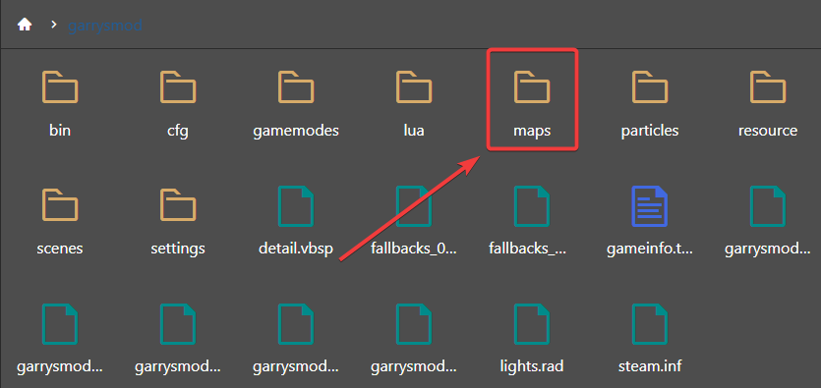
Task: Open the particles folder
Action: 650,104
